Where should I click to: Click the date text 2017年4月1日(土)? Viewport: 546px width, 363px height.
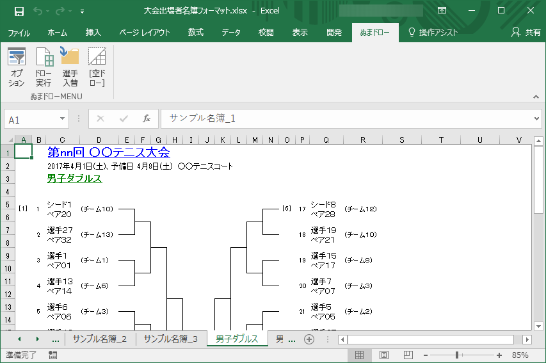[77, 166]
